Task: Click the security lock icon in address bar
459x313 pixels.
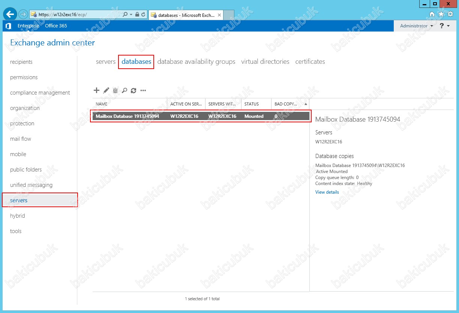Action: (x=137, y=15)
